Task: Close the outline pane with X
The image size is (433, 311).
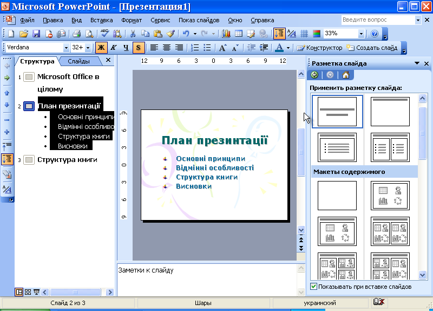Action: click(108, 60)
